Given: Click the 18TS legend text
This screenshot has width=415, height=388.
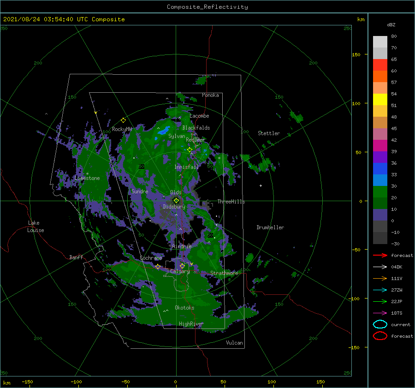Looking at the screenshot, I should (397, 313).
